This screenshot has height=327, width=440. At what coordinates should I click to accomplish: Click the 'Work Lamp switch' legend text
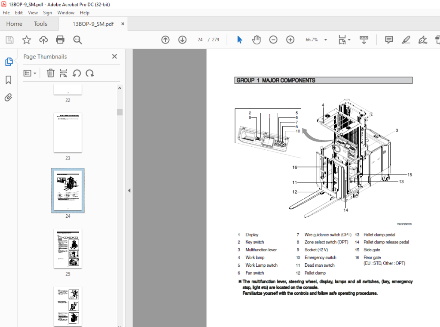coord(261,265)
